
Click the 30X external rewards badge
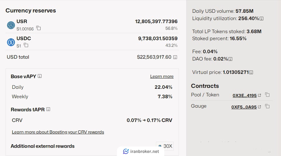[165, 146]
